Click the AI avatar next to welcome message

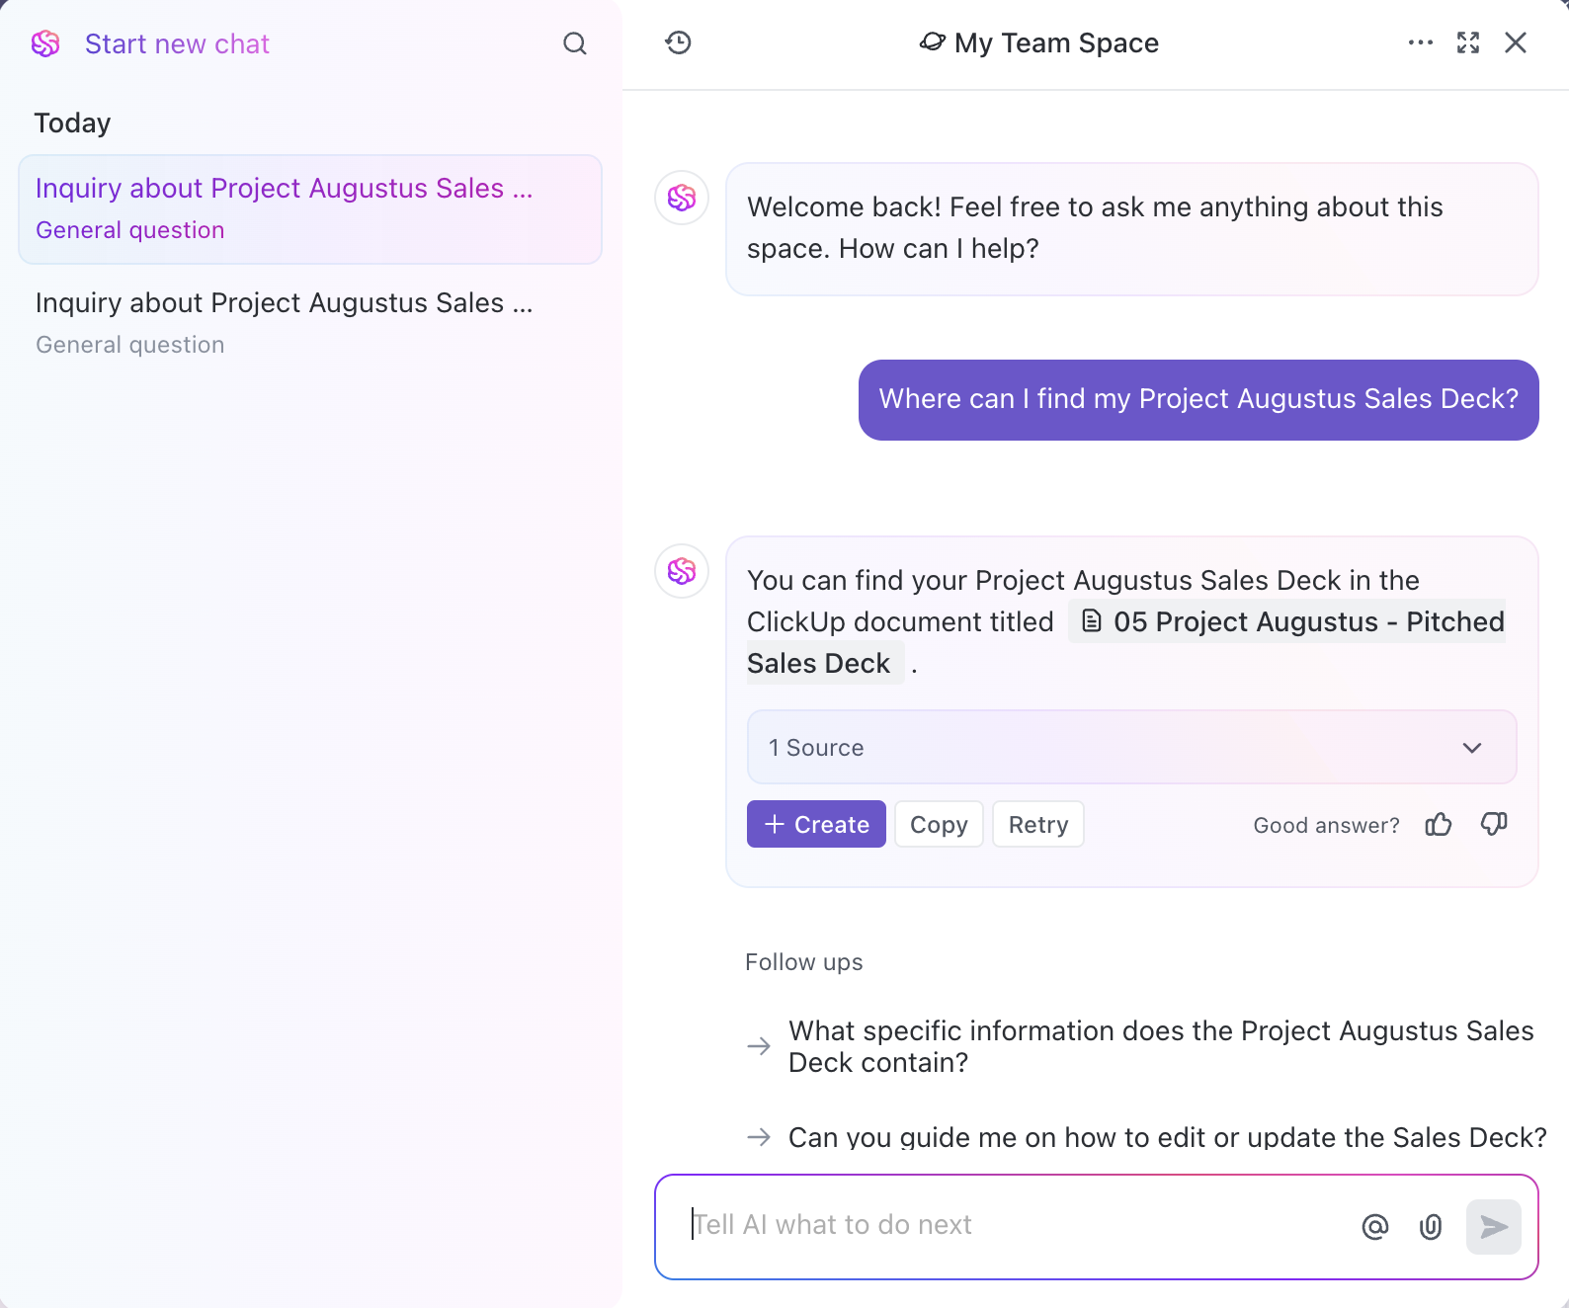click(682, 198)
